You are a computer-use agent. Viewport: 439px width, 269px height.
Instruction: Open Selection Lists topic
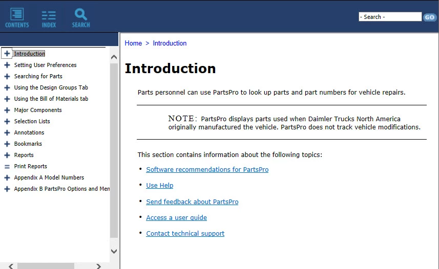tap(32, 121)
